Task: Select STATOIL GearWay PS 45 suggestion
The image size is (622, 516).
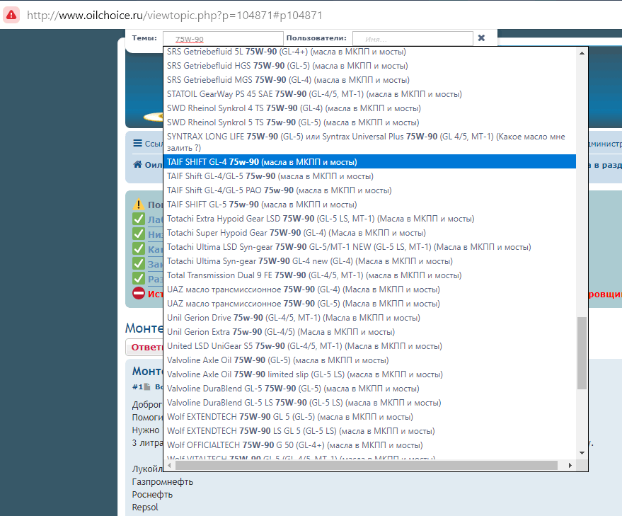Action: click(369, 94)
